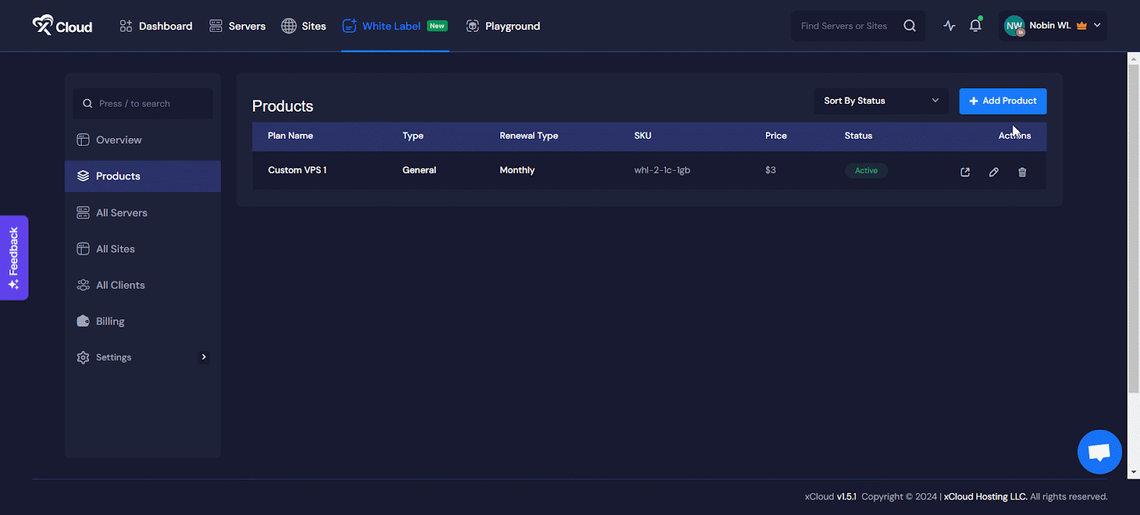Open Billing in the sidebar
Image resolution: width=1140 pixels, height=515 pixels.
[x=110, y=322]
